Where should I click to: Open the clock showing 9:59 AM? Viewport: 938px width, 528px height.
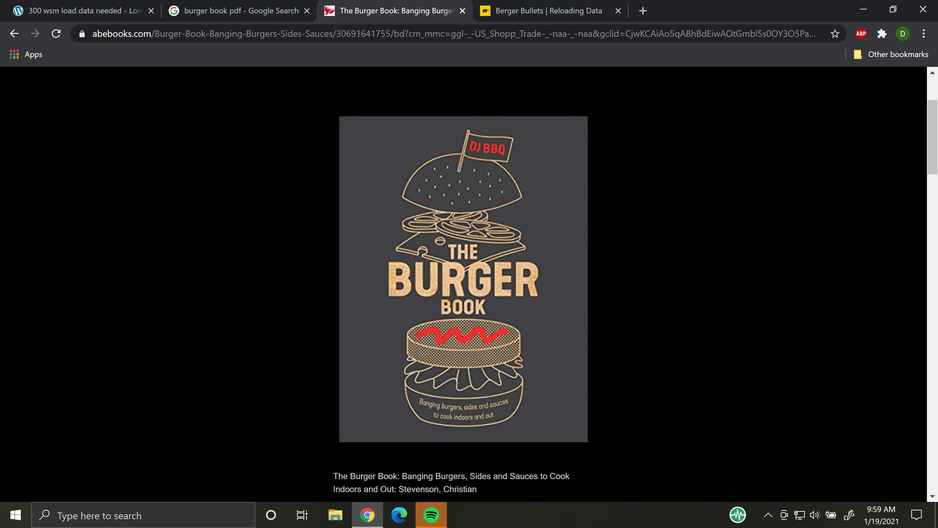[x=881, y=515]
